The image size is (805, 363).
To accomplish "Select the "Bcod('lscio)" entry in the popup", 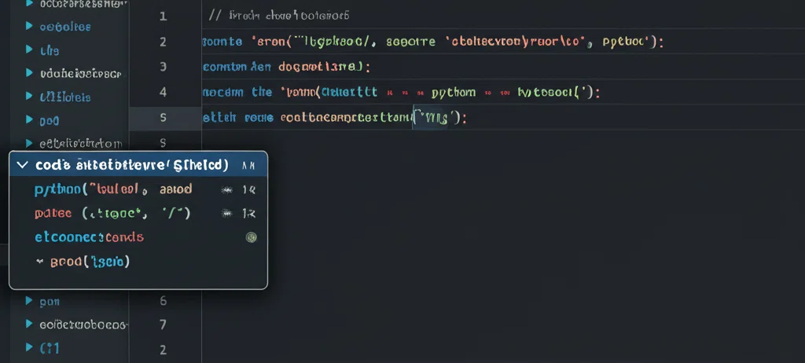I will (138, 262).
